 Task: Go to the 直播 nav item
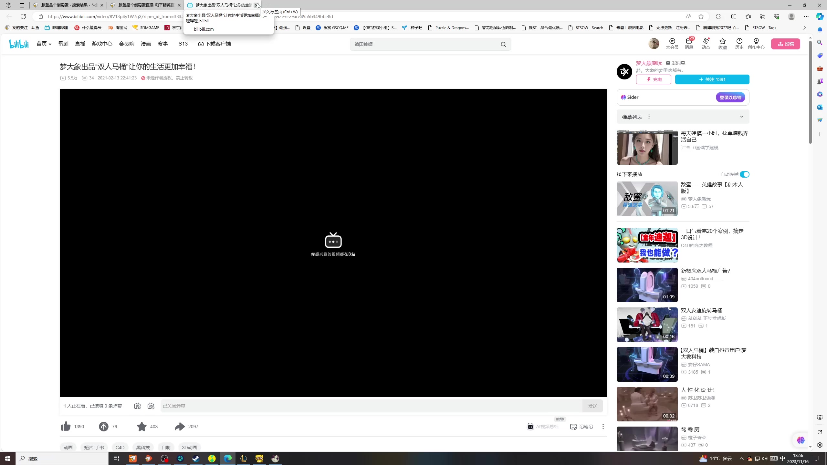click(80, 44)
